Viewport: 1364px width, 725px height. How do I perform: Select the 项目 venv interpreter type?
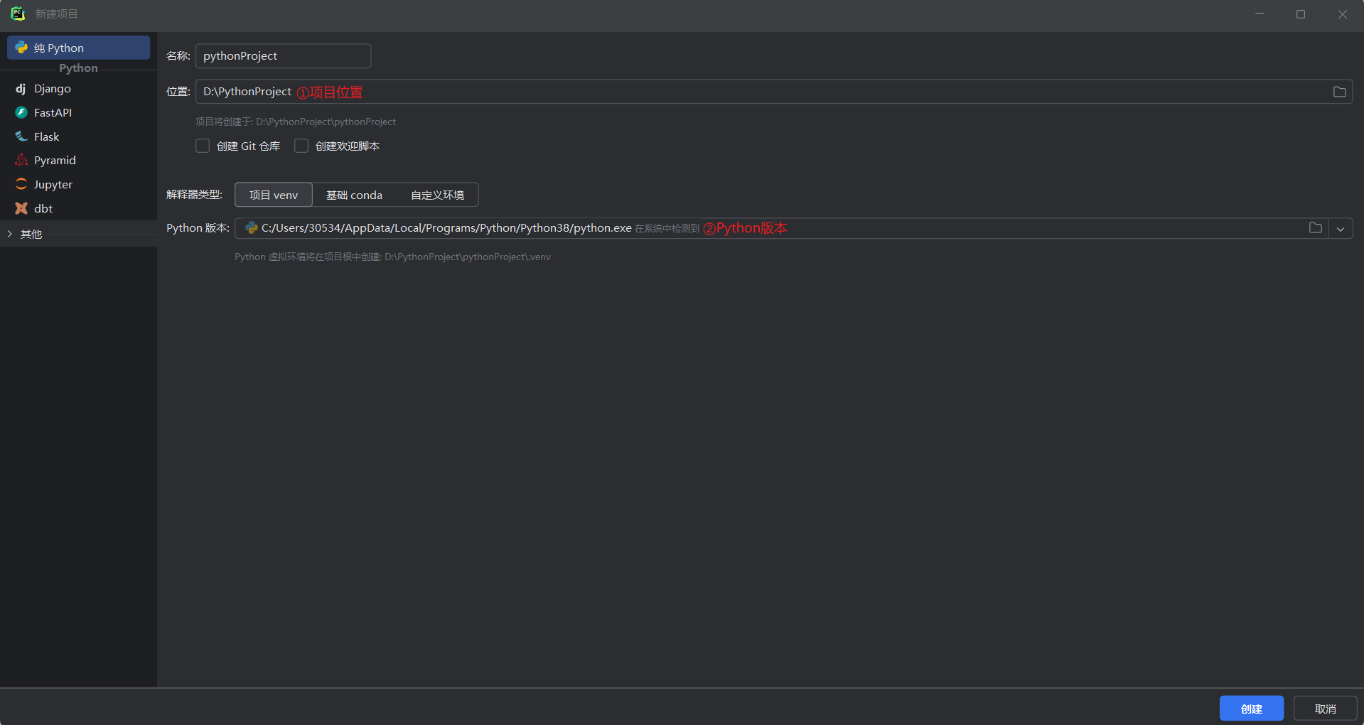click(x=274, y=195)
